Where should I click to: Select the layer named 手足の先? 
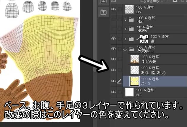pyautogui.click(x=149, y=62)
